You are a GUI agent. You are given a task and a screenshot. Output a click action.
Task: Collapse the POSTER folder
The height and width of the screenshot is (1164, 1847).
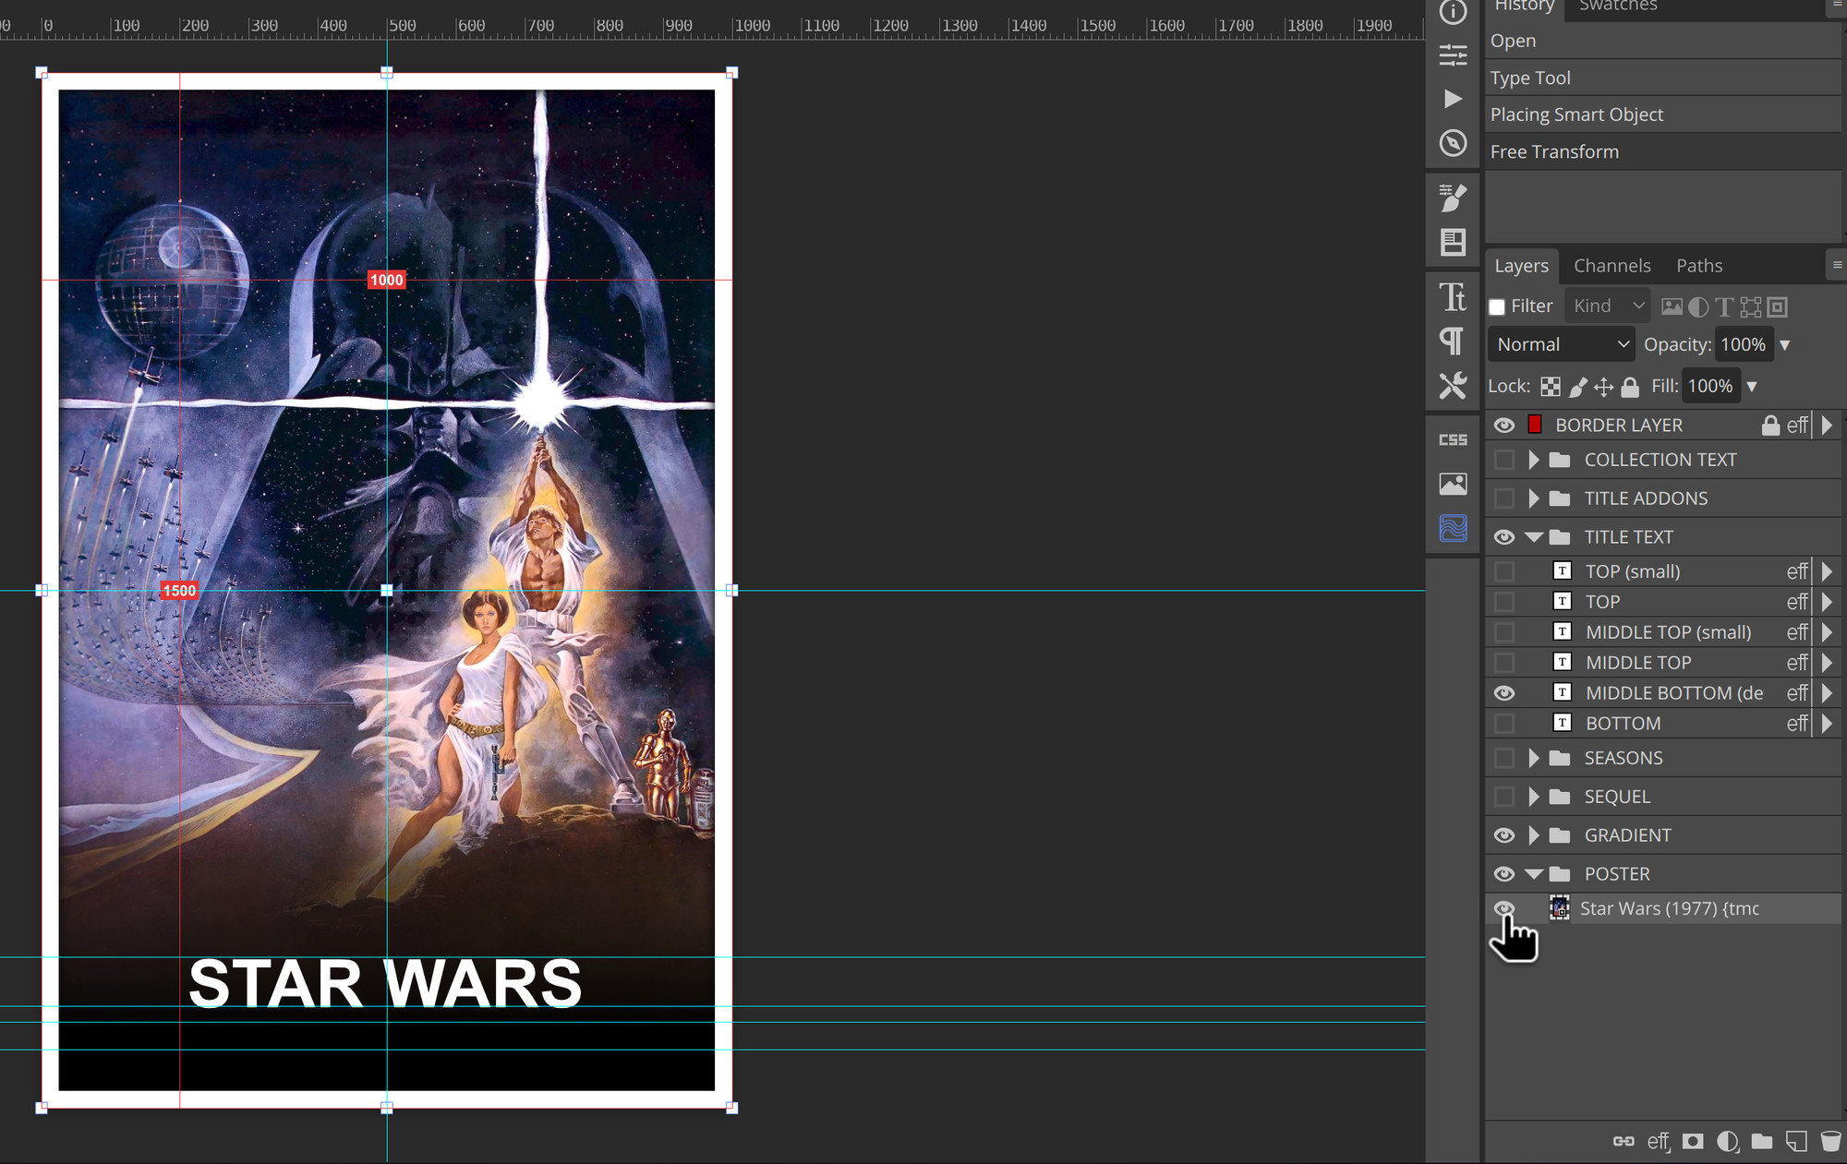click(1534, 874)
